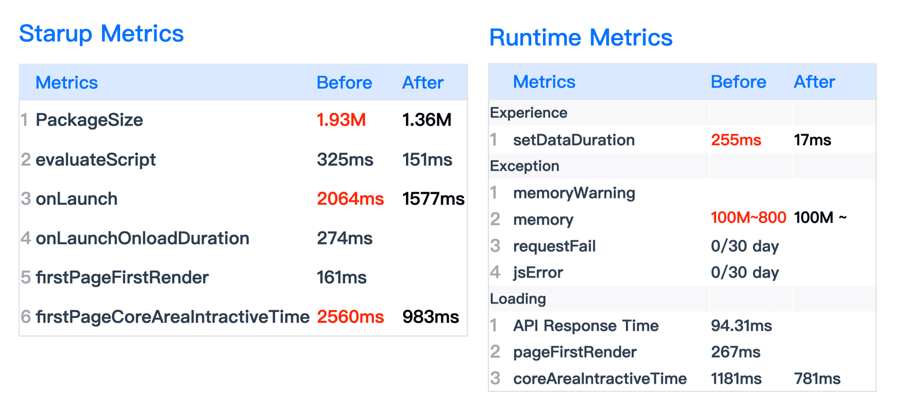
Task: Click Metrics column header in Runtime table
Action: tap(544, 82)
